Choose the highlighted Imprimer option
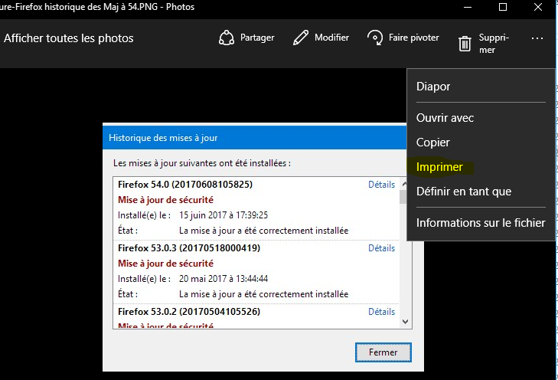 tap(439, 167)
